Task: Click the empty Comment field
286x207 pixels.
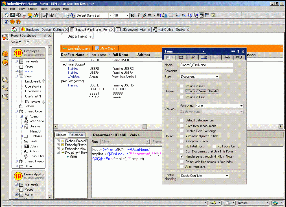Action: point(206,71)
